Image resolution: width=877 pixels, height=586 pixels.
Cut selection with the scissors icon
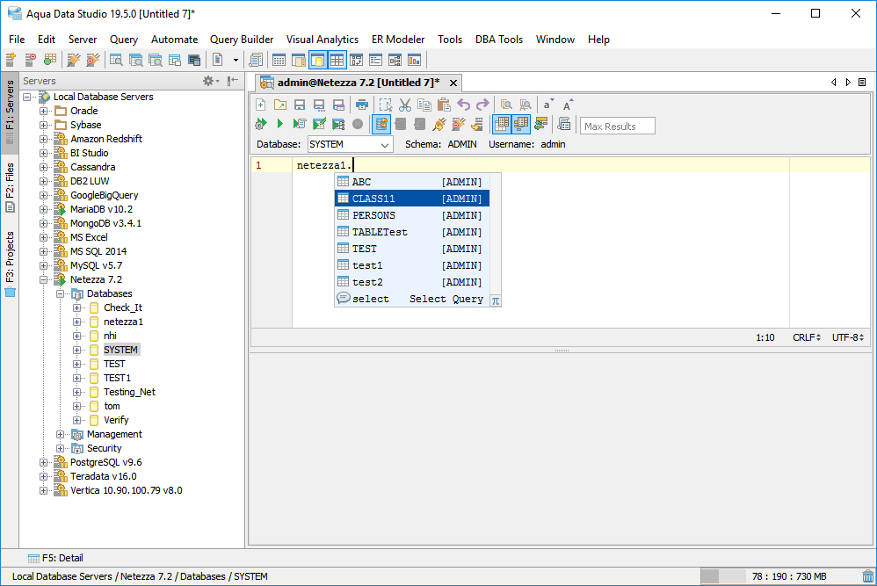(x=405, y=105)
